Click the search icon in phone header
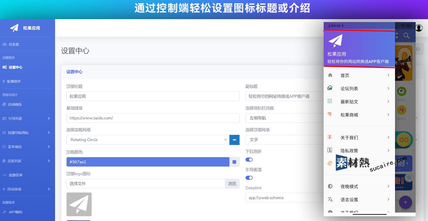This screenshot has height=221, width=428. pos(406,36)
